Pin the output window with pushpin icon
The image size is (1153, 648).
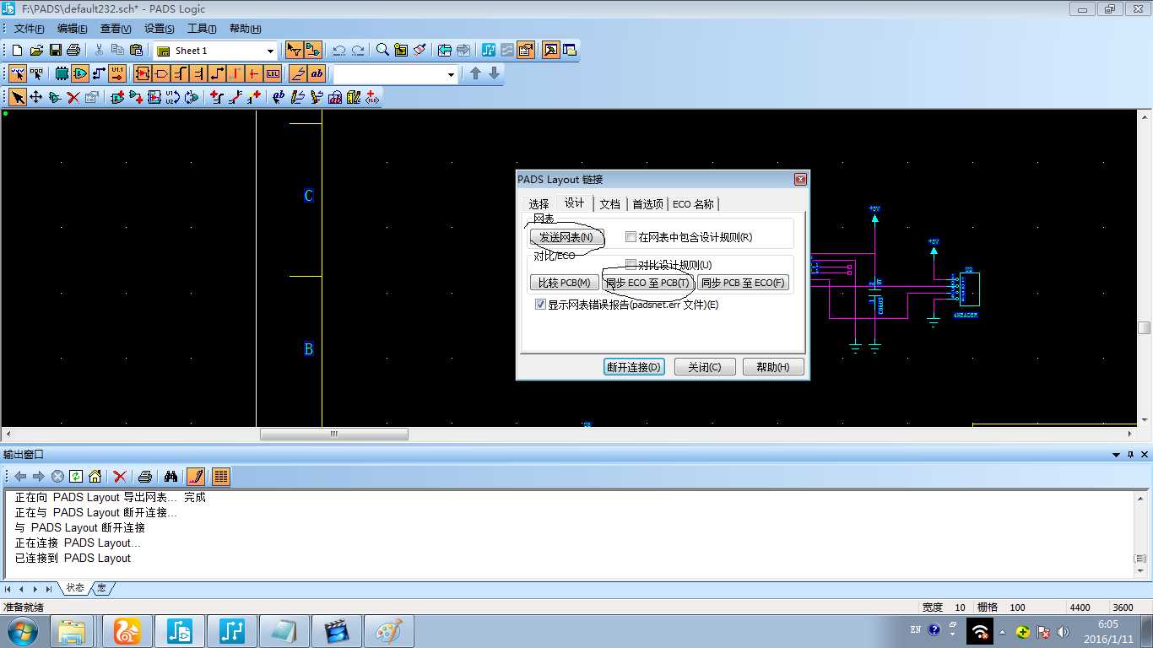[1131, 455]
